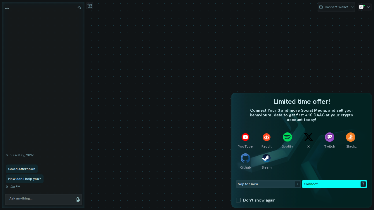Select the X social icon
This screenshot has height=210, width=374.
coord(309,137)
